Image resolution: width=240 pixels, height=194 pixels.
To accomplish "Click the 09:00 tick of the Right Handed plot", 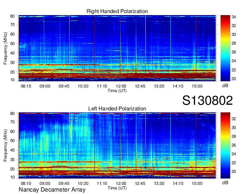I will tap(45, 86).
